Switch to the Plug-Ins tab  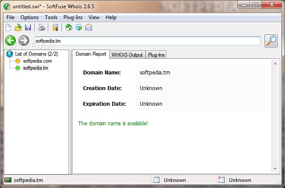[156, 55]
